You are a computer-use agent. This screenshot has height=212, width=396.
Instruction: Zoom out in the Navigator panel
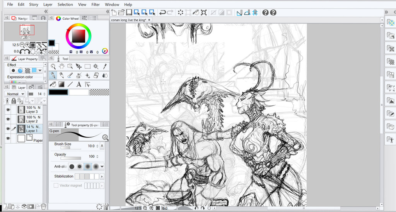click(x=22, y=45)
